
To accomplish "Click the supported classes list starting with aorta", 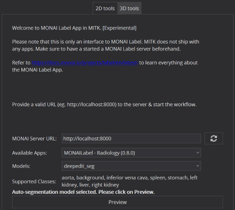I will [x=129, y=181].
